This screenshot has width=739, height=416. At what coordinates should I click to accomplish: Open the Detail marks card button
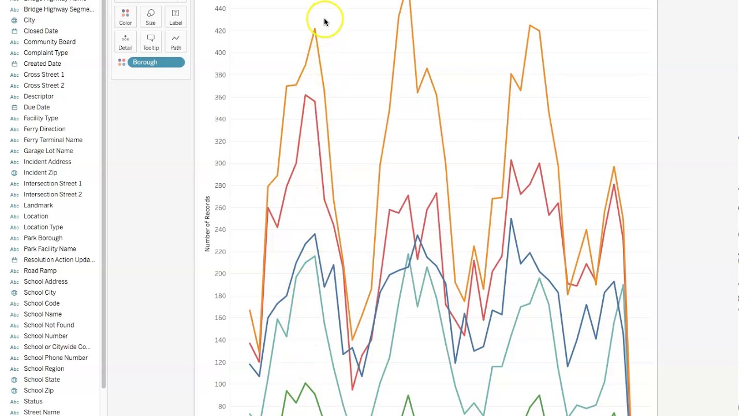(x=125, y=42)
